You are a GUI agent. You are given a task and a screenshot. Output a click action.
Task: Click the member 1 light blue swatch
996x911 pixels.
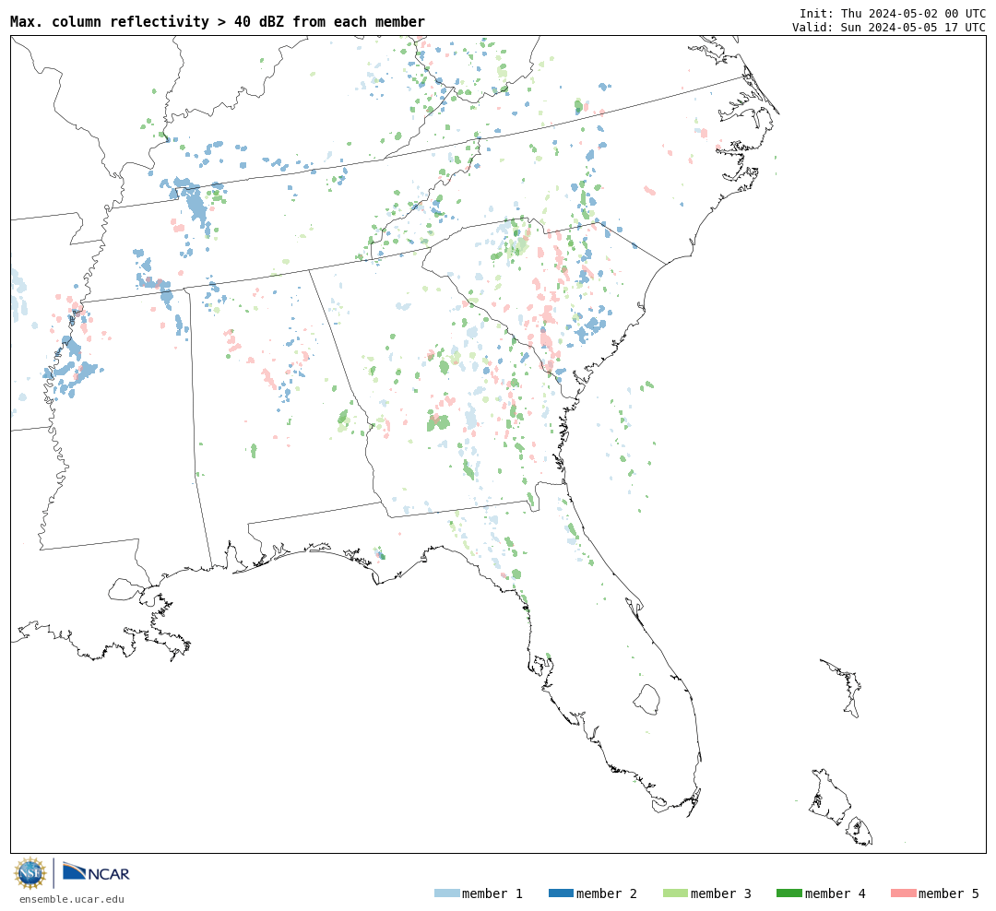click(446, 893)
